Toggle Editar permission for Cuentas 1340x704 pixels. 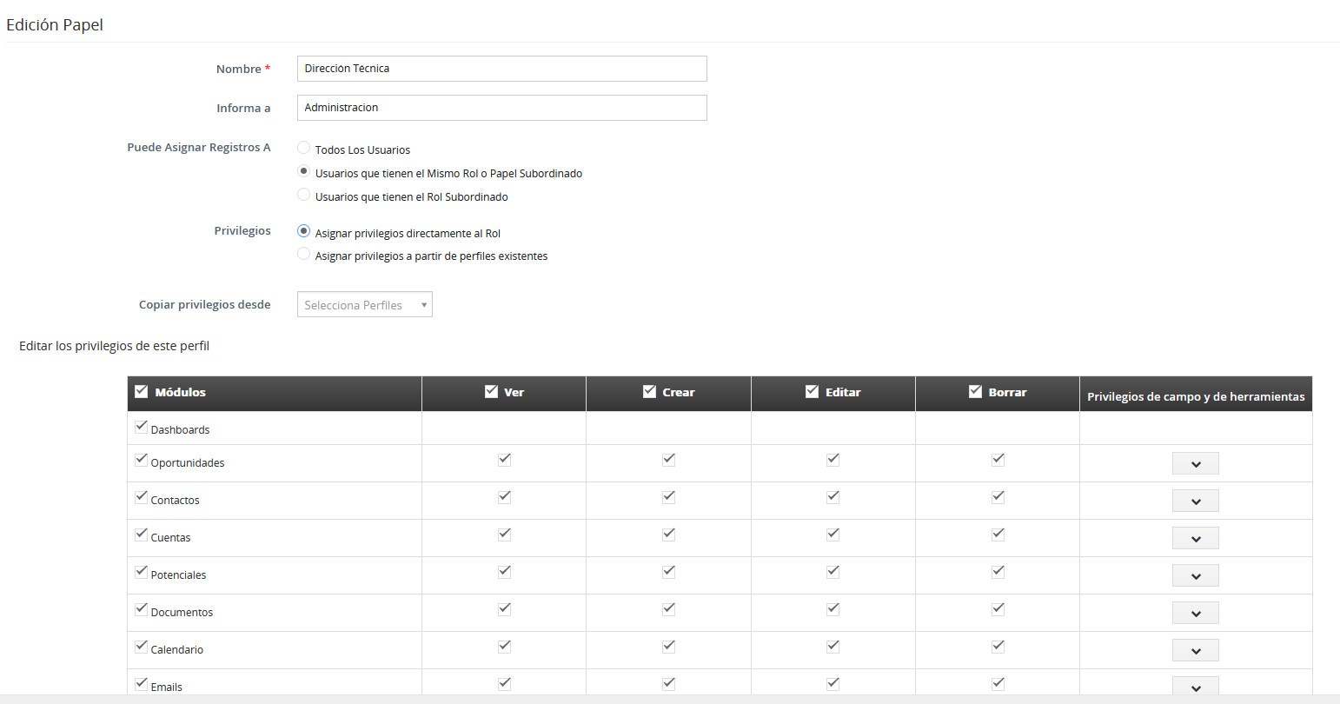click(x=833, y=535)
